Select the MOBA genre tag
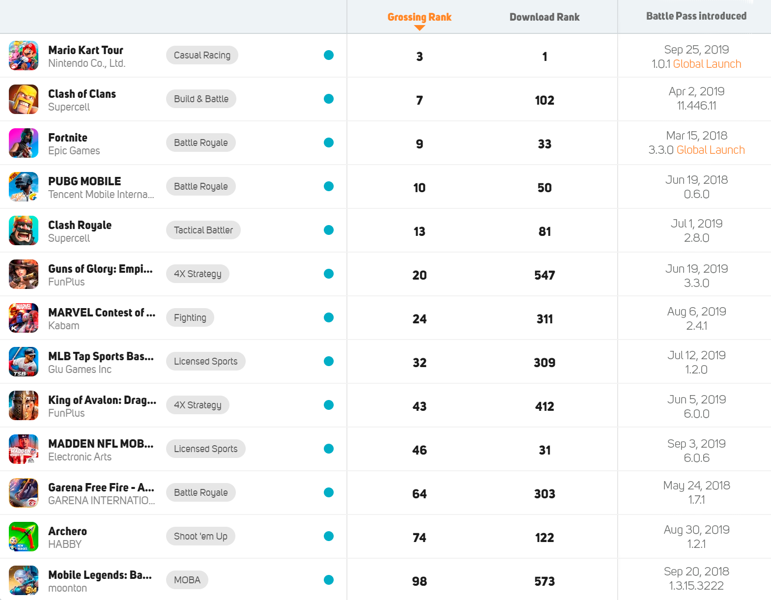The height and width of the screenshot is (600, 771). tap(187, 580)
